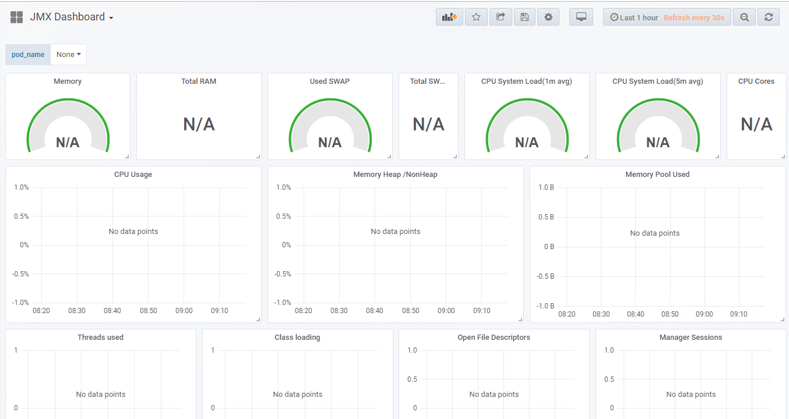Open the Grafana grid logo menu
789x419 pixels.
click(x=17, y=17)
